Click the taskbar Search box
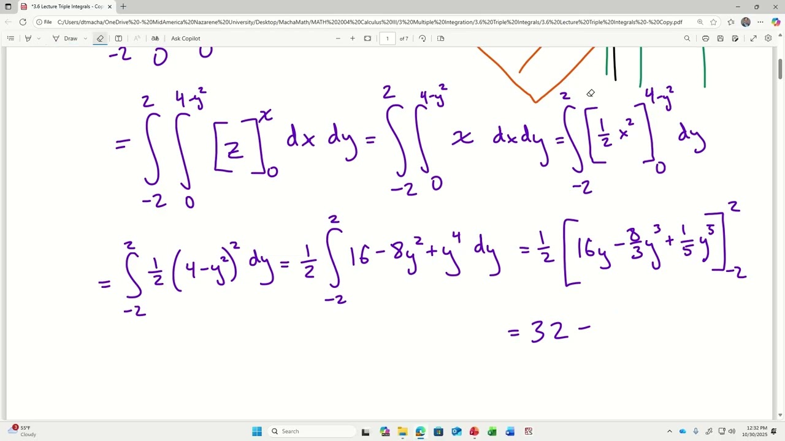The height and width of the screenshot is (441, 785). pos(312,431)
